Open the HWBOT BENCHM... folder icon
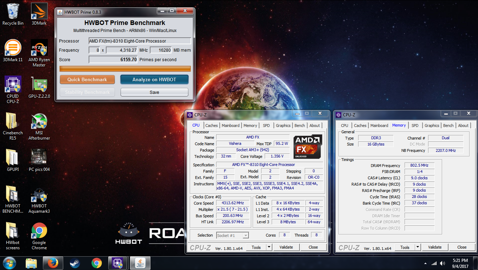 point(13,200)
